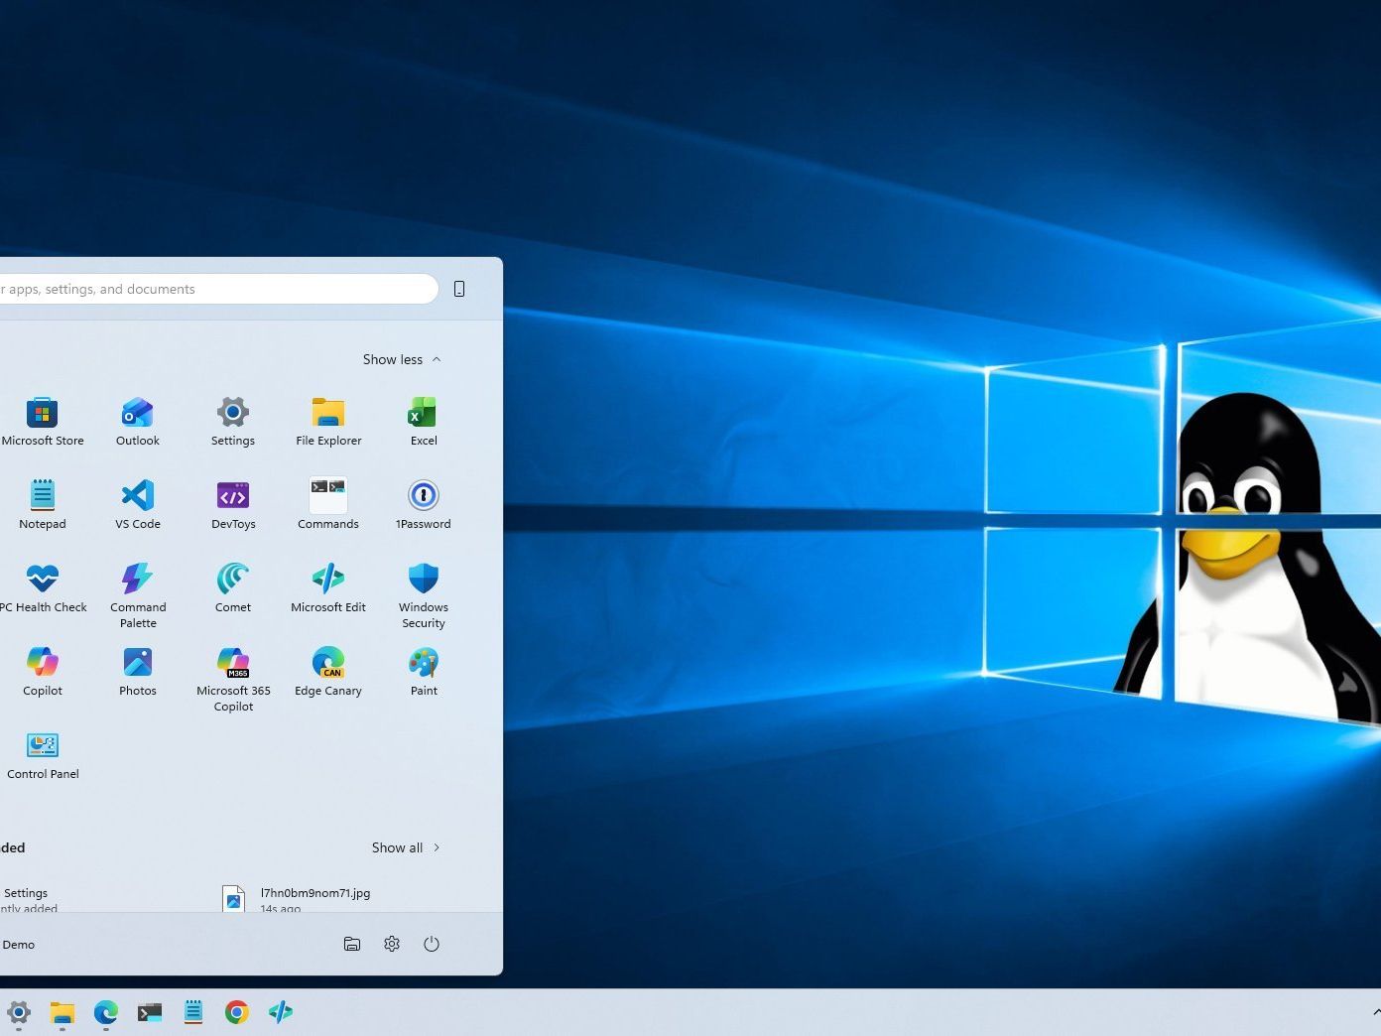The width and height of the screenshot is (1381, 1036).
Task: Launch the 1Password app
Action: pyautogui.click(x=424, y=496)
